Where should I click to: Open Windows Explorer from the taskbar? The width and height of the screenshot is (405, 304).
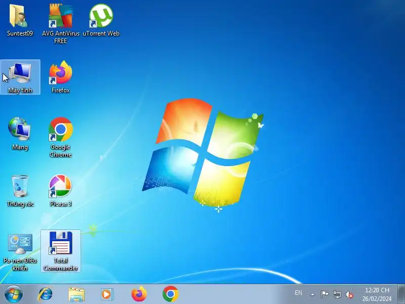coord(76,294)
